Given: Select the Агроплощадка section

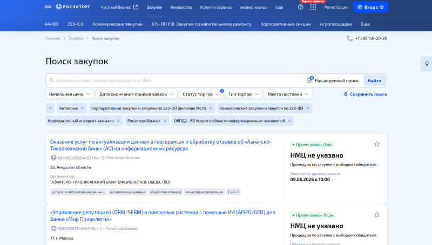Looking at the screenshot, I should tap(335, 24).
